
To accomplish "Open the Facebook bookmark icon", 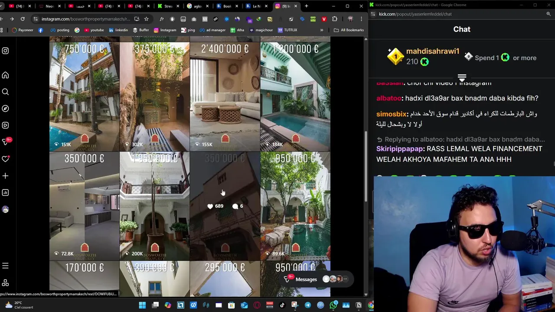I will click(x=41, y=30).
